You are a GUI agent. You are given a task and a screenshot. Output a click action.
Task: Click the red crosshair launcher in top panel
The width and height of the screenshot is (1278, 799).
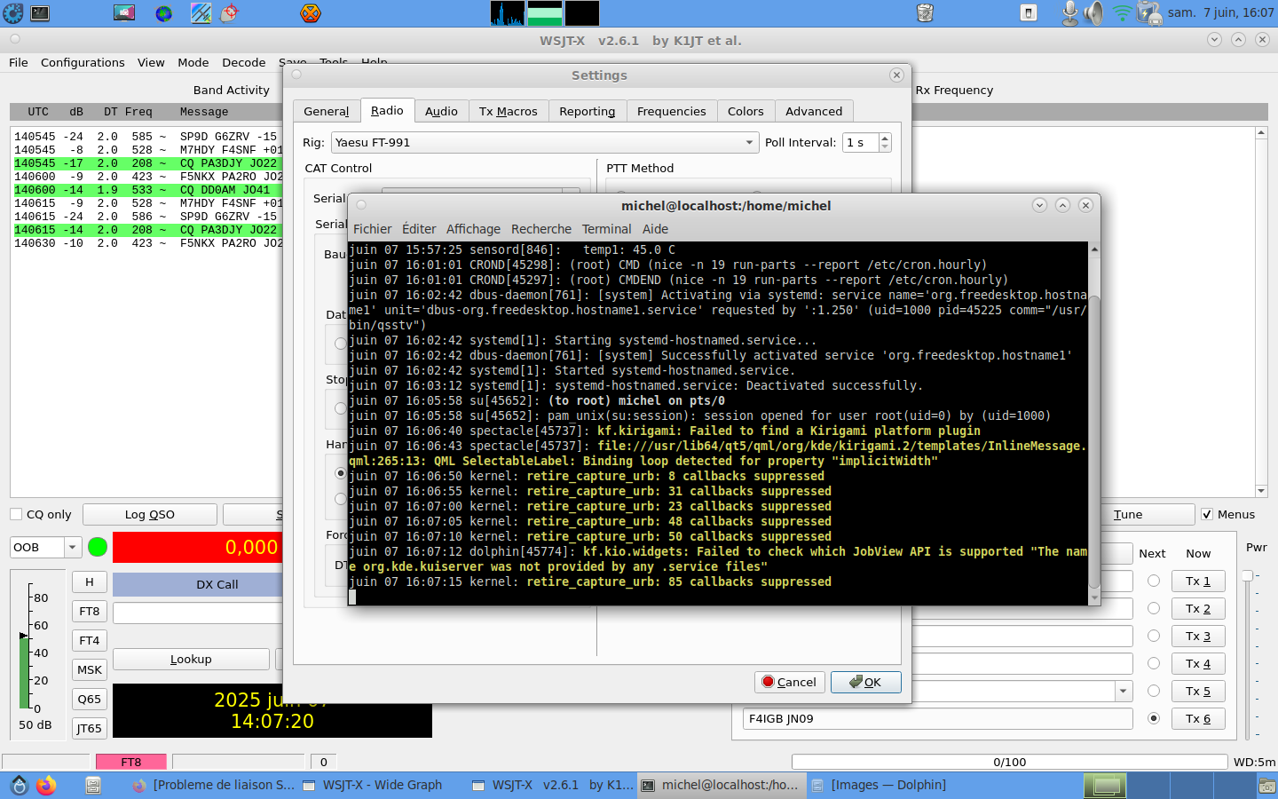click(230, 12)
